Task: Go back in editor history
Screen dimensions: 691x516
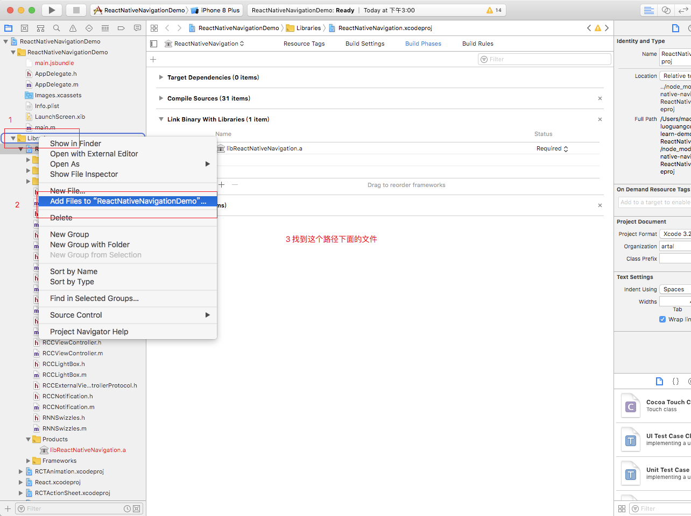Action: 167,28
